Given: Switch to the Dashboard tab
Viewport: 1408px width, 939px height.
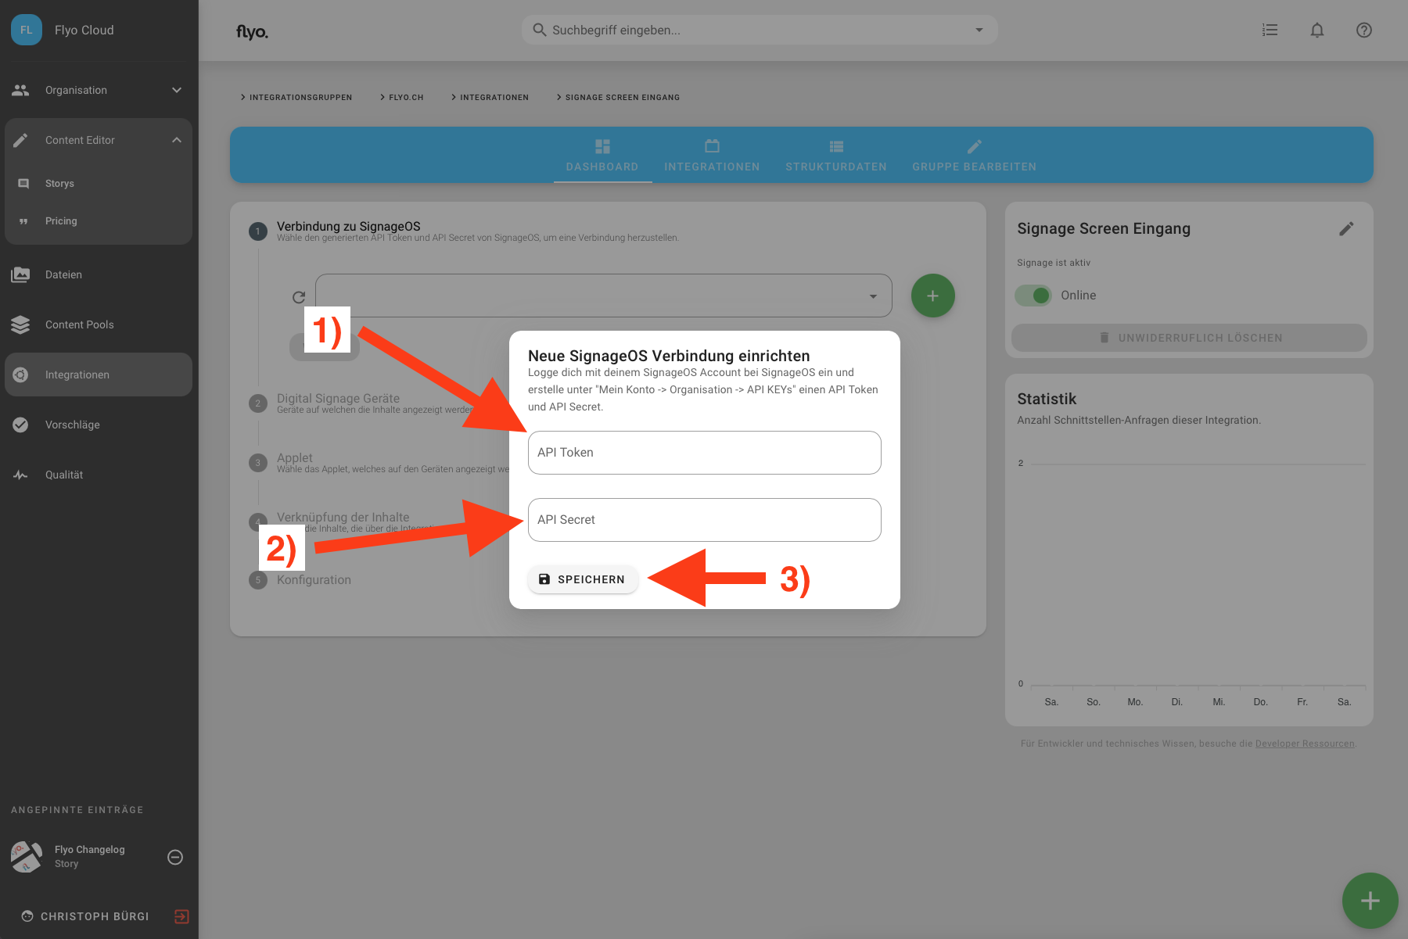Looking at the screenshot, I should 602,156.
